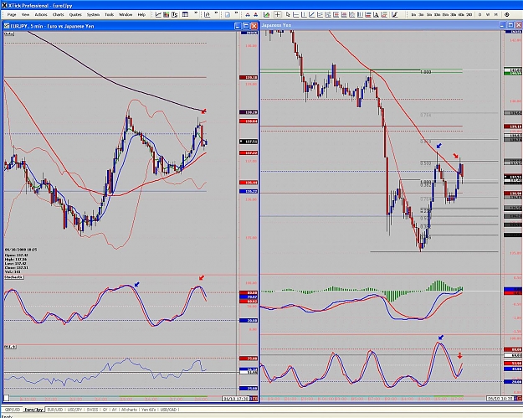Set timeframe to 60m

[x=461, y=15]
